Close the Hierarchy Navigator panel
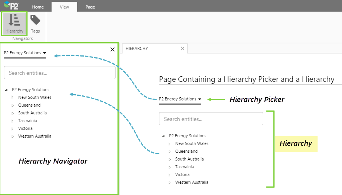The width and height of the screenshot is (342, 195). 112,49
